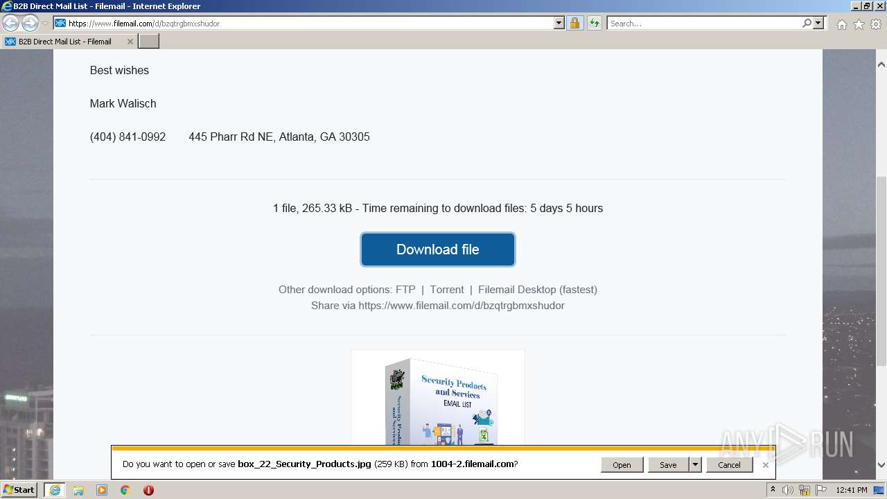Close the B2B Direct Mail List tab
The image size is (887, 499).
(130, 42)
